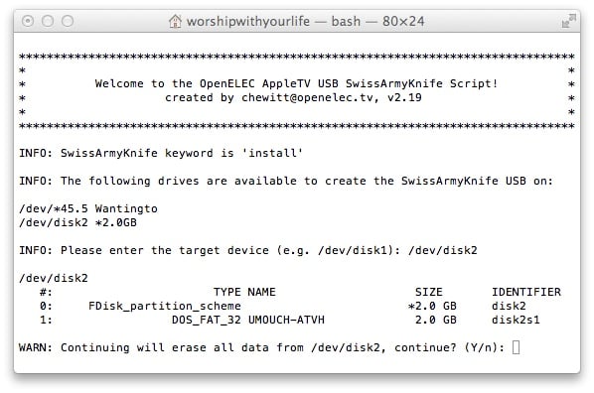Click the terminal cursor after (Y/n):
The image size is (594, 393).
click(516, 347)
